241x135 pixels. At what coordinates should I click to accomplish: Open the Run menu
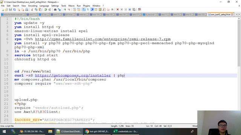pyautogui.click(x=79, y=6)
